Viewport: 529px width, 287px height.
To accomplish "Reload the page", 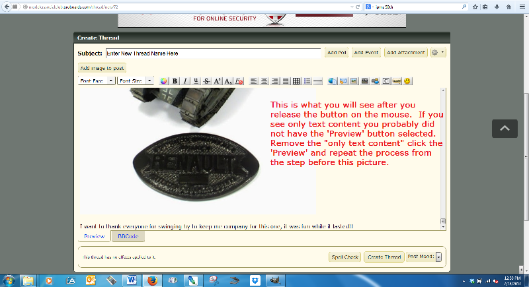I will (x=358, y=7).
